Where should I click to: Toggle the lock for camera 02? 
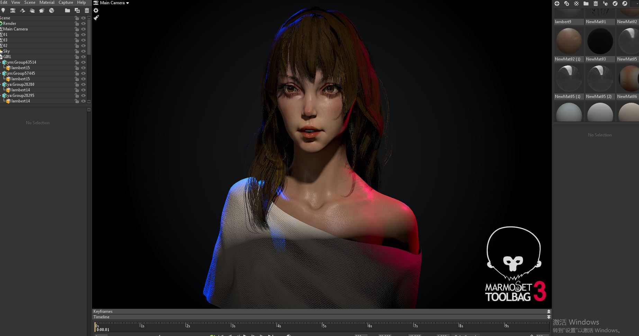[77, 46]
